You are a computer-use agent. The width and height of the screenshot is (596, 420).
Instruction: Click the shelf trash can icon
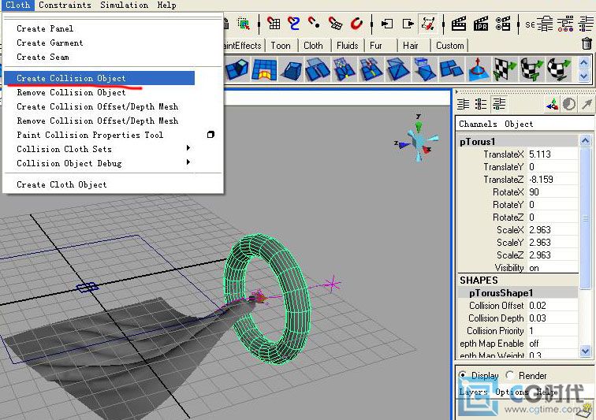587,43
